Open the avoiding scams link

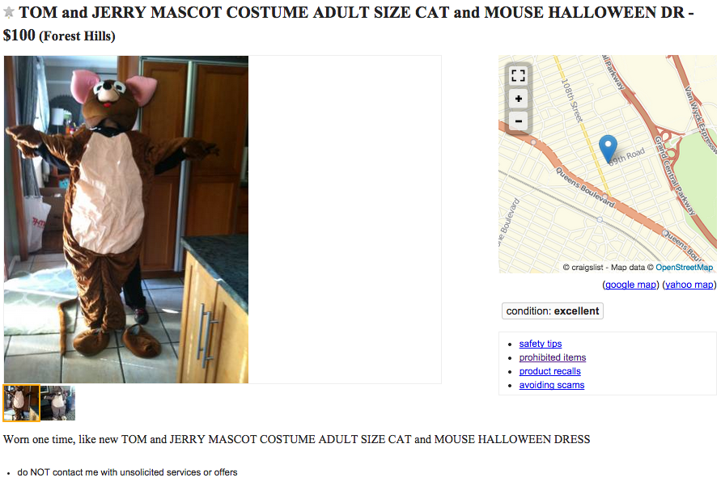pyautogui.click(x=552, y=385)
